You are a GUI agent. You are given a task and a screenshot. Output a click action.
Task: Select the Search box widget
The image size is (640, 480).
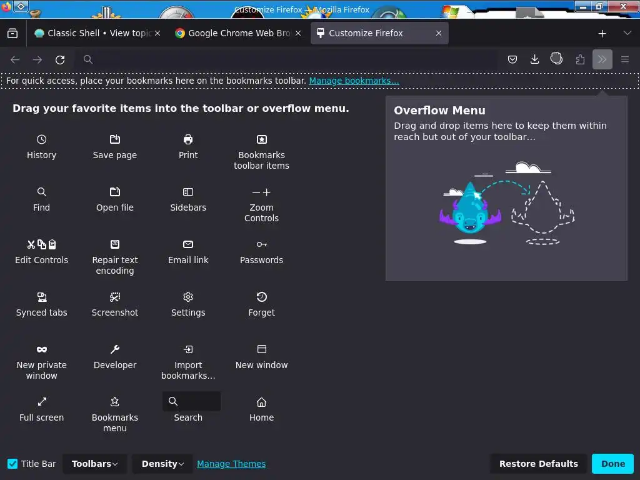(x=191, y=402)
